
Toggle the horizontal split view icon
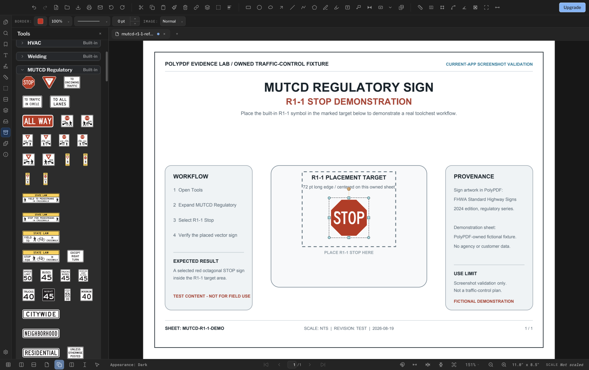pos(34,364)
